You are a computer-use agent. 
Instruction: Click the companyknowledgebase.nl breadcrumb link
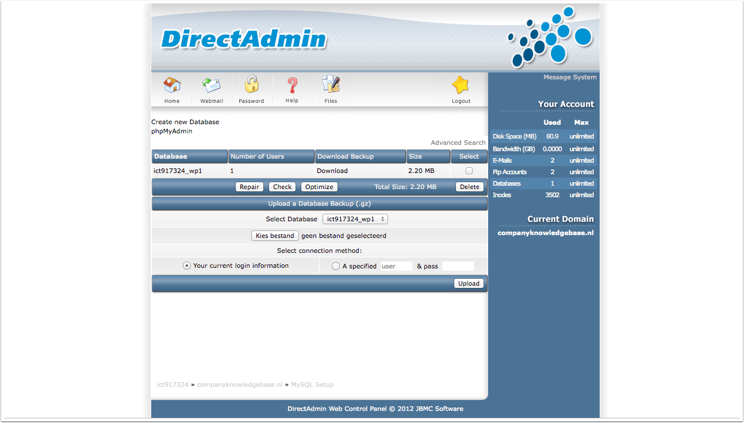click(x=240, y=384)
